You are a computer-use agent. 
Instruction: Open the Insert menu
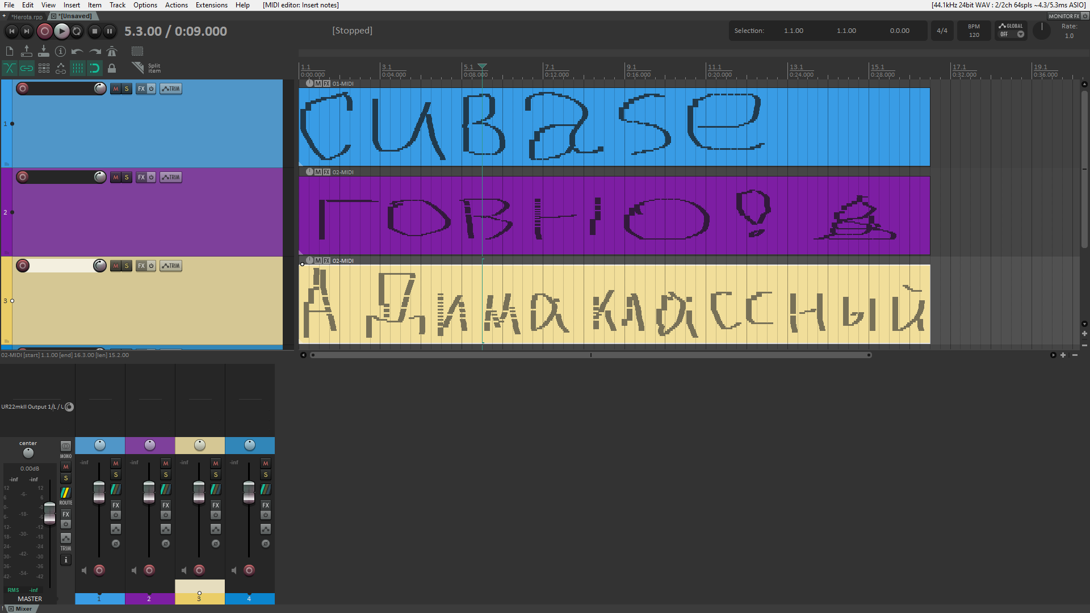pos(72,5)
